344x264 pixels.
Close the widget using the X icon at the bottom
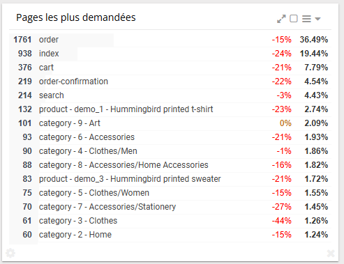click(331, 253)
